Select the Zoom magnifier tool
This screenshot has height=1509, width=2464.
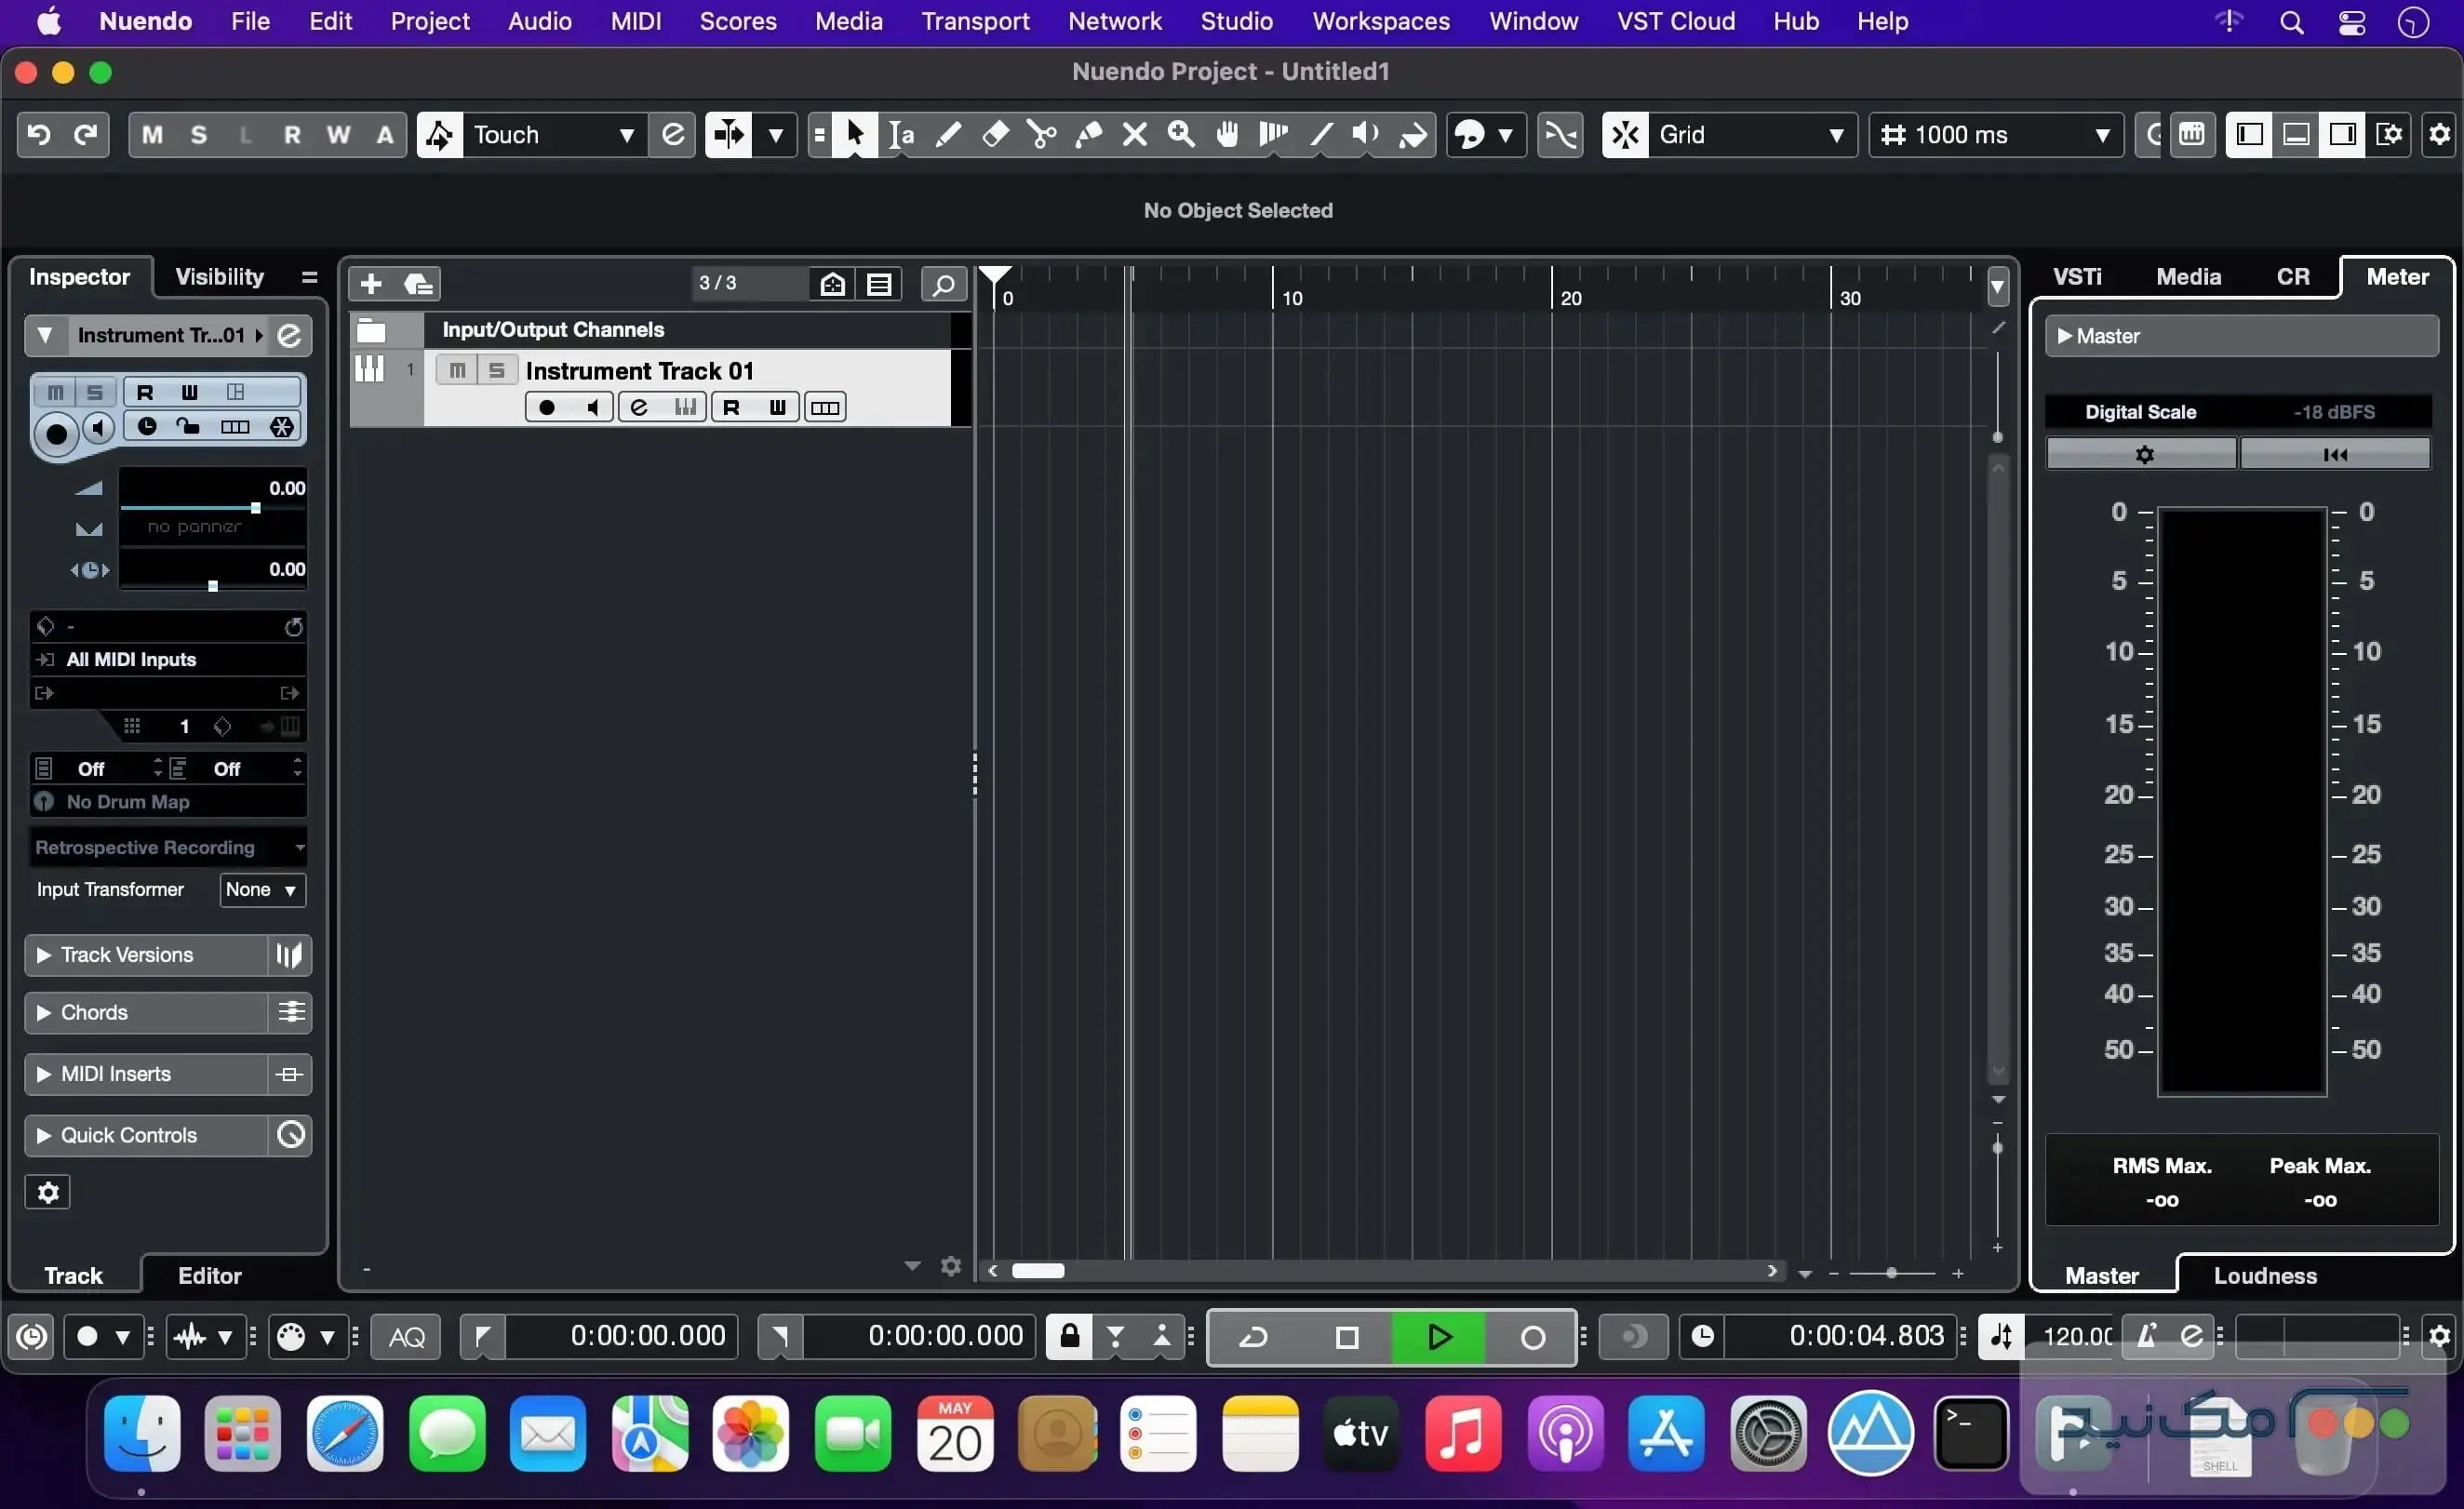1181,135
